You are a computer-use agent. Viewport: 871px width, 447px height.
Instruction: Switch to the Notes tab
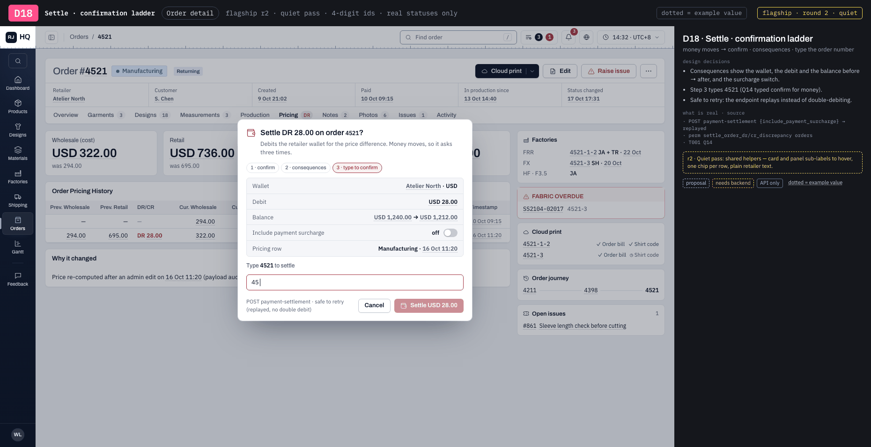coord(335,115)
